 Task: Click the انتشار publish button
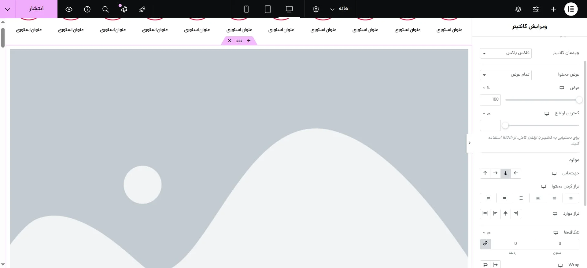coord(36,9)
